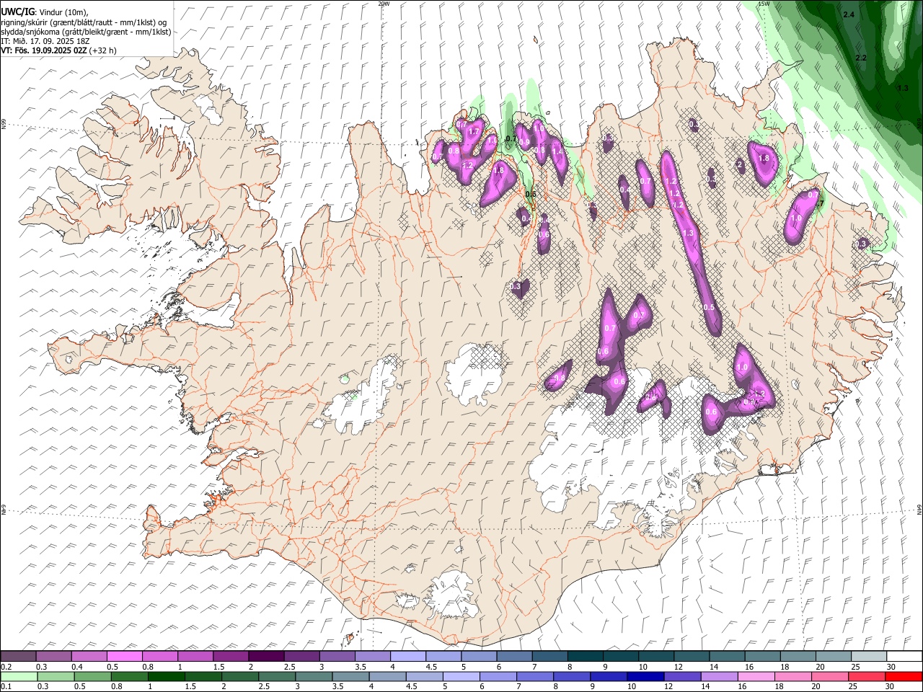Pick the 8–9 dark teal upper legend swatch

(x=585, y=656)
